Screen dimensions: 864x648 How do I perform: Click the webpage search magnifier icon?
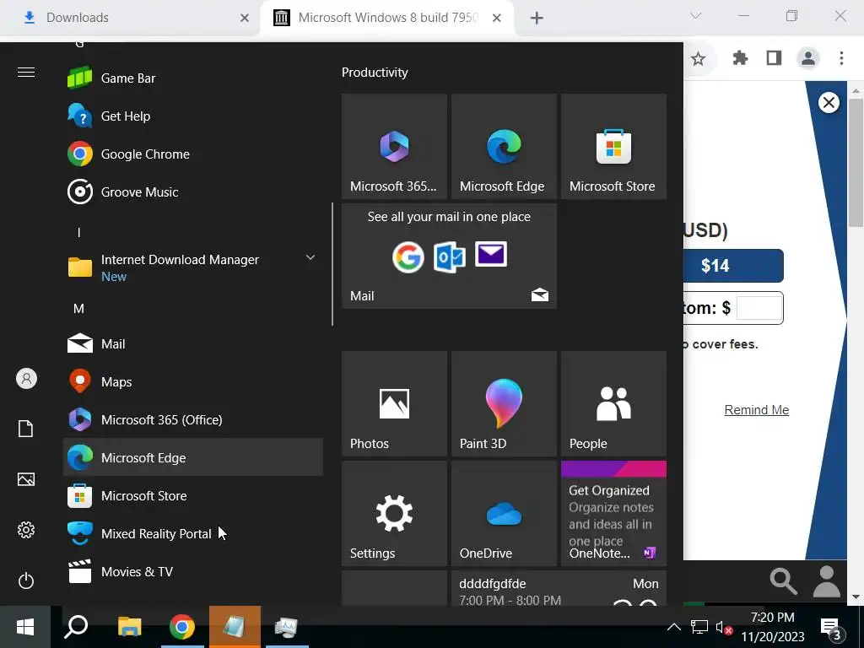(783, 581)
